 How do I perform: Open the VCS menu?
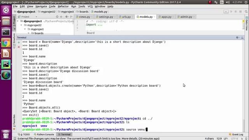(90, 7)
